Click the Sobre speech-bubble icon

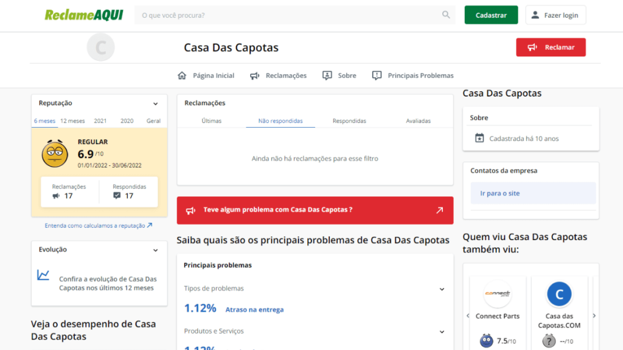326,75
